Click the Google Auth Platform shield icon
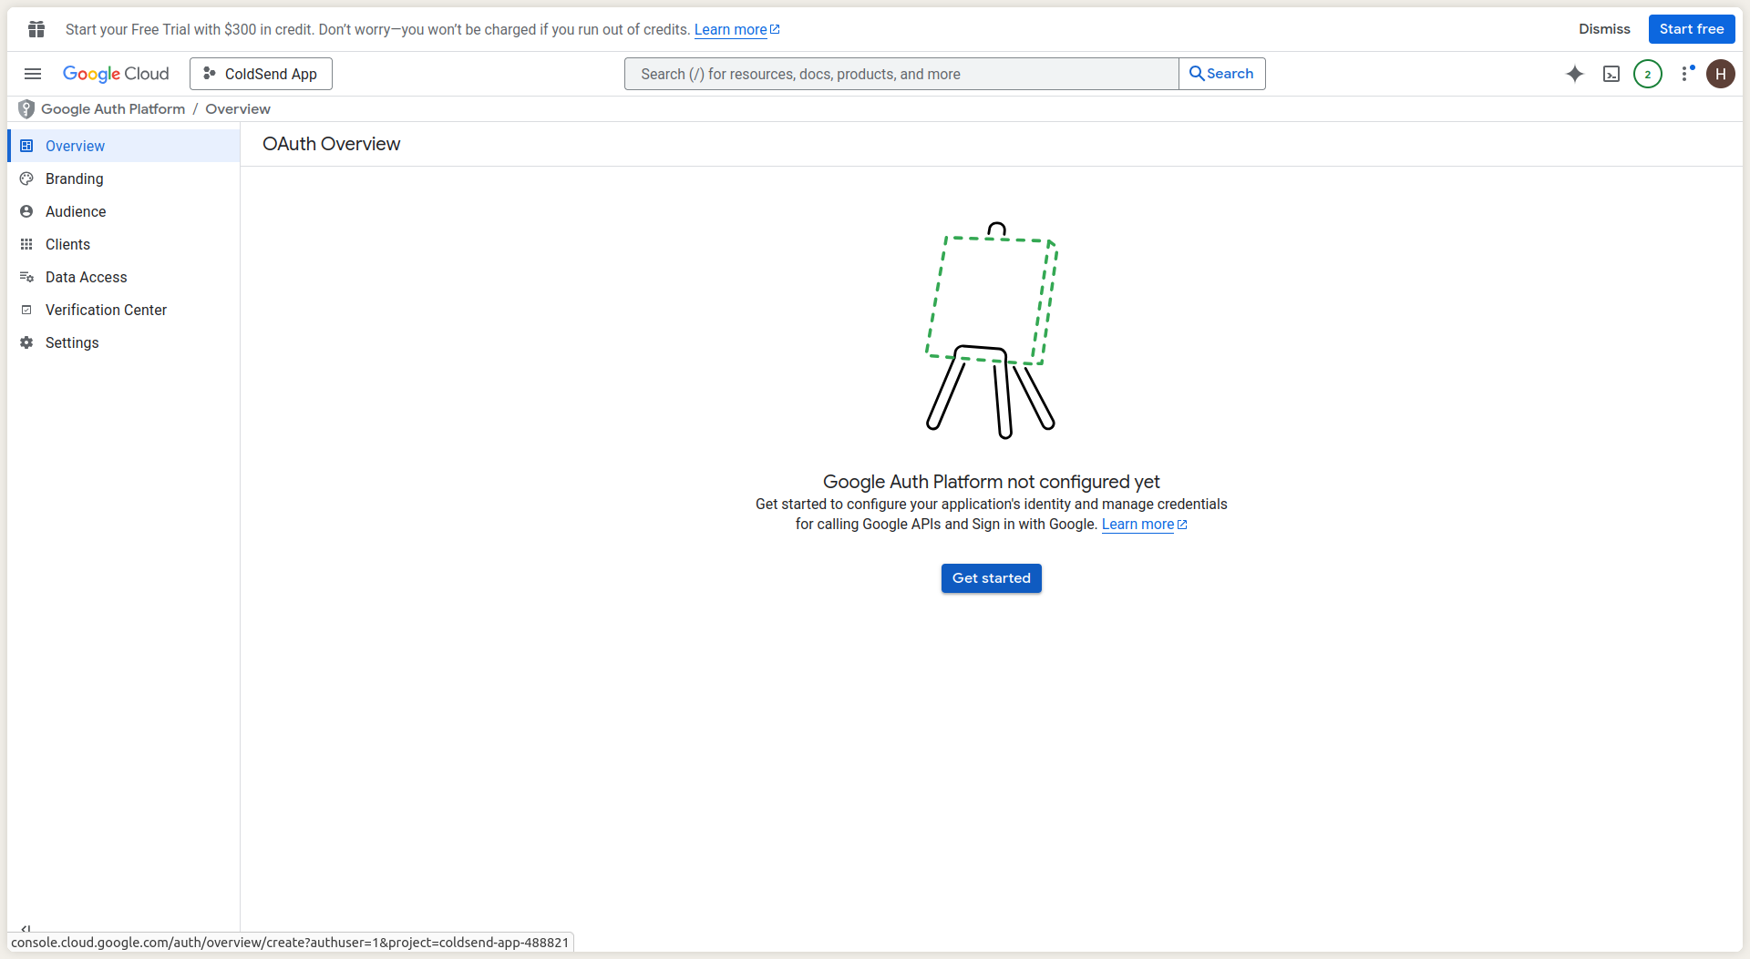The height and width of the screenshot is (959, 1750). point(26,109)
